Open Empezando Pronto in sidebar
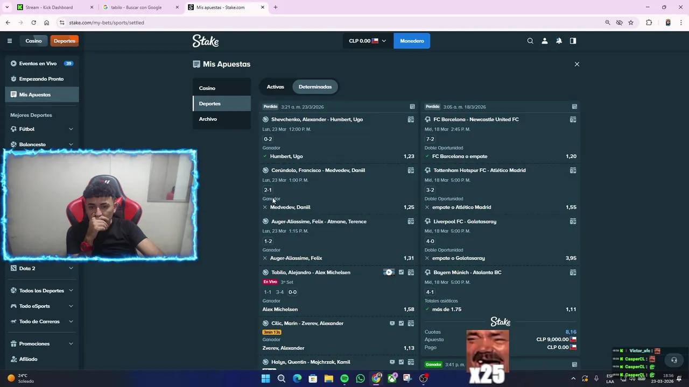The width and height of the screenshot is (689, 387). point(42,79)
